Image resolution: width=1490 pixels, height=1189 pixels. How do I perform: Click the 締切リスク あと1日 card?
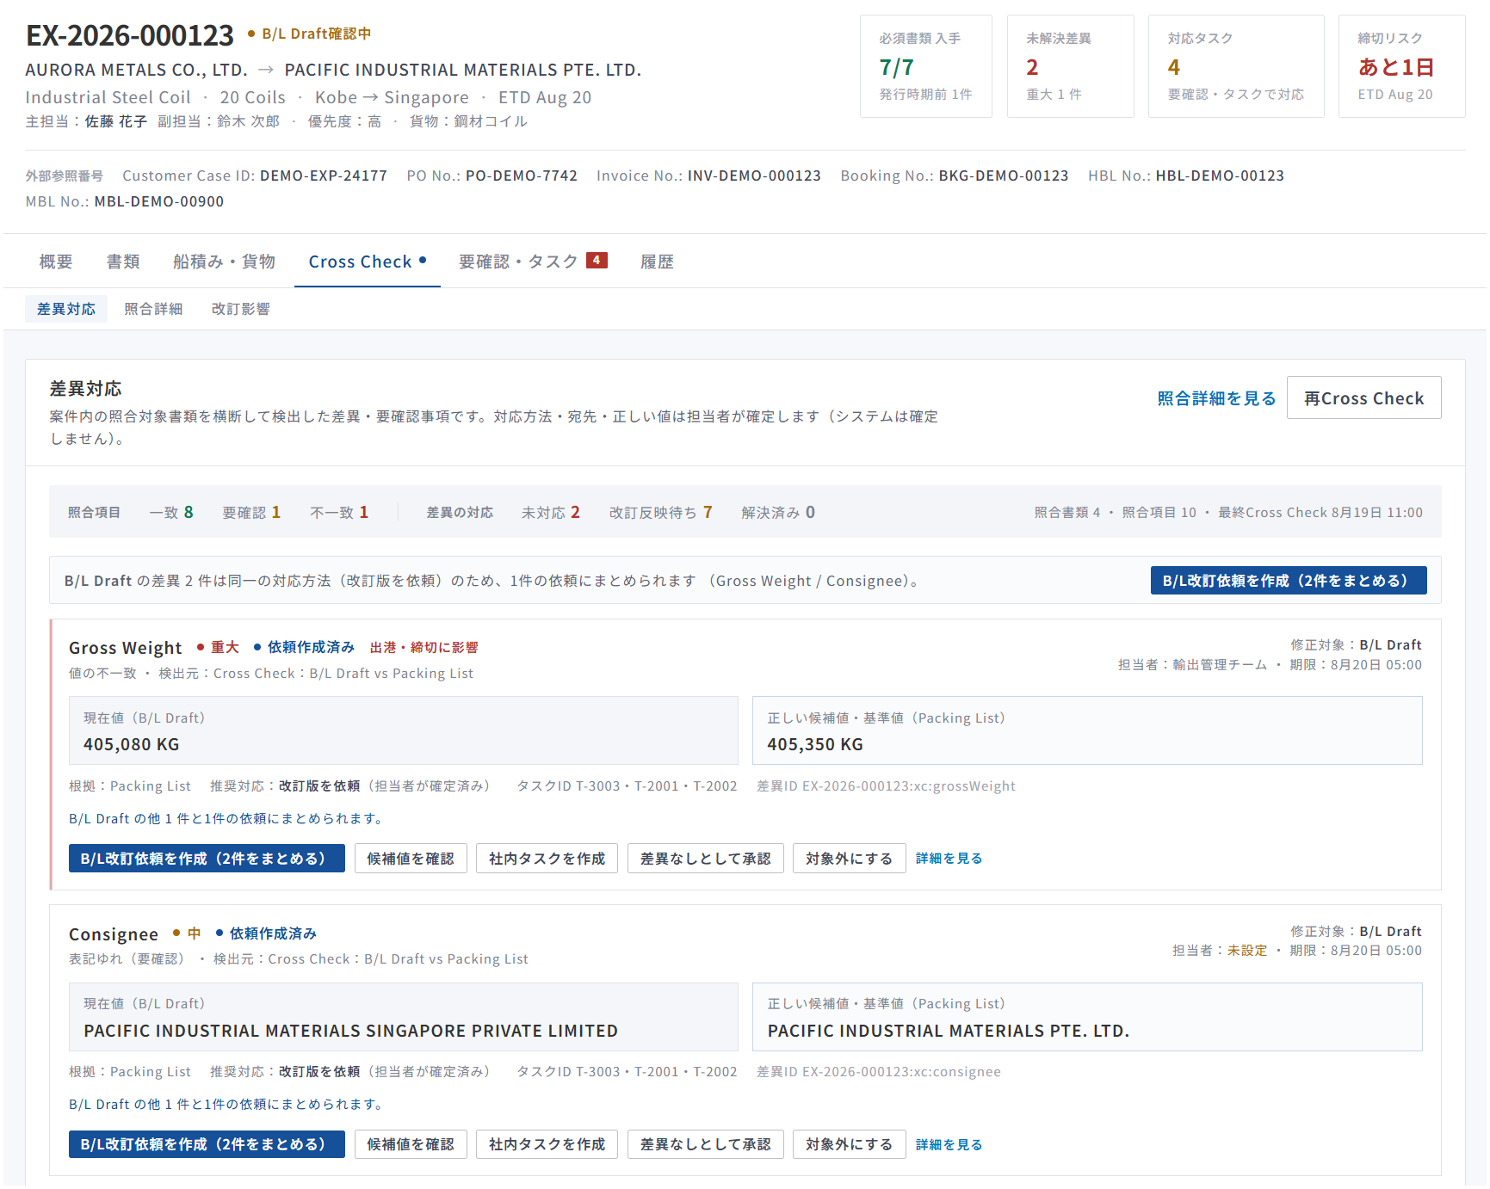pos(1401,66)
